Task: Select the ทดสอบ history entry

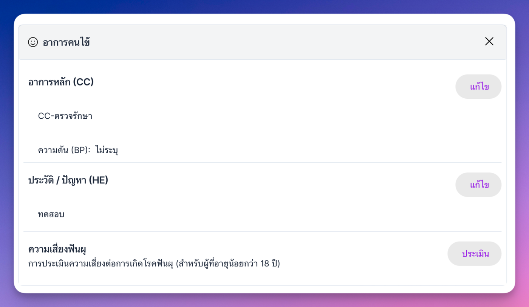Action: coord(51,214)
